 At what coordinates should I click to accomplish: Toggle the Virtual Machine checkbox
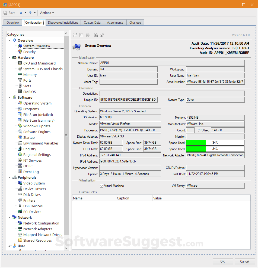(102, 186)
